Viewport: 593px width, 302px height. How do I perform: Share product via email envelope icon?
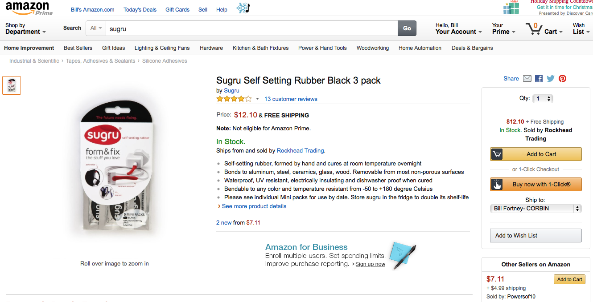pos(527,79)
